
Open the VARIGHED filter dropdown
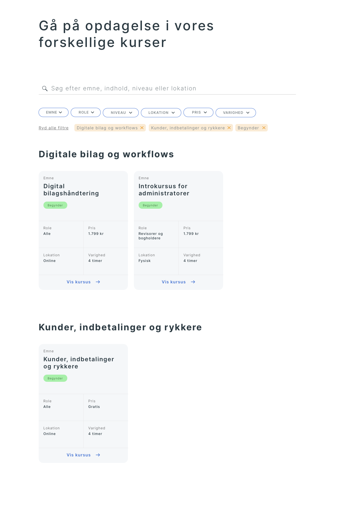pos(236,113)
